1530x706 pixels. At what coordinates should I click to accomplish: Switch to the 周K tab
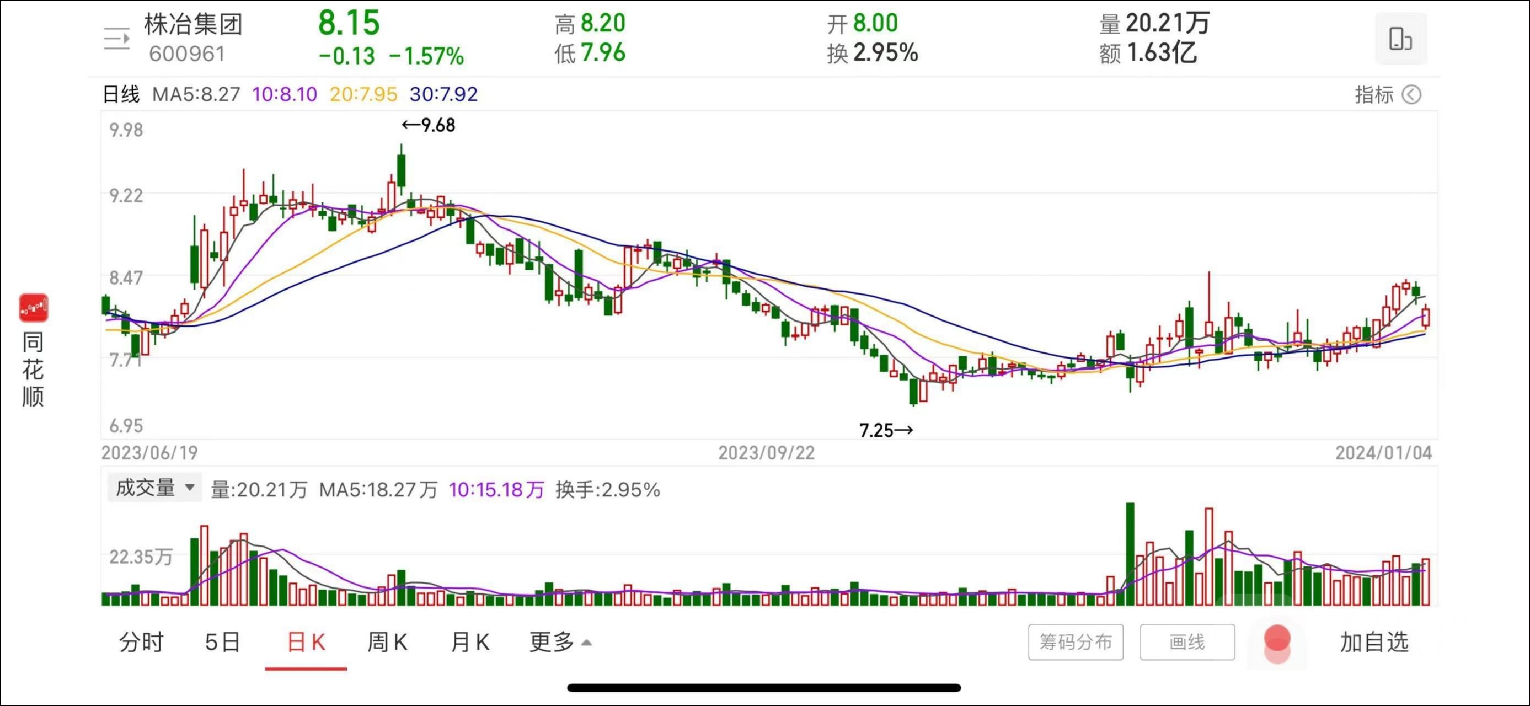point(387,642)
